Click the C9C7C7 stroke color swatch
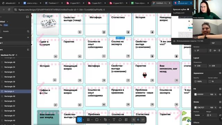The image size is (222, 125). click(196, 107)
